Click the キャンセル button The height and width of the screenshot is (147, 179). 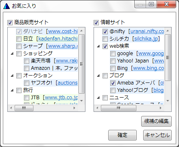pyautogui.click(x=157, y=135)
